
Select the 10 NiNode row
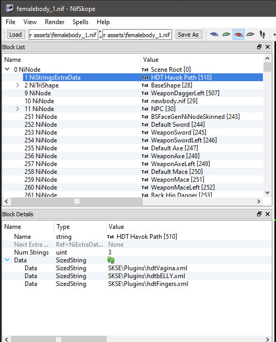click(133, 101)
